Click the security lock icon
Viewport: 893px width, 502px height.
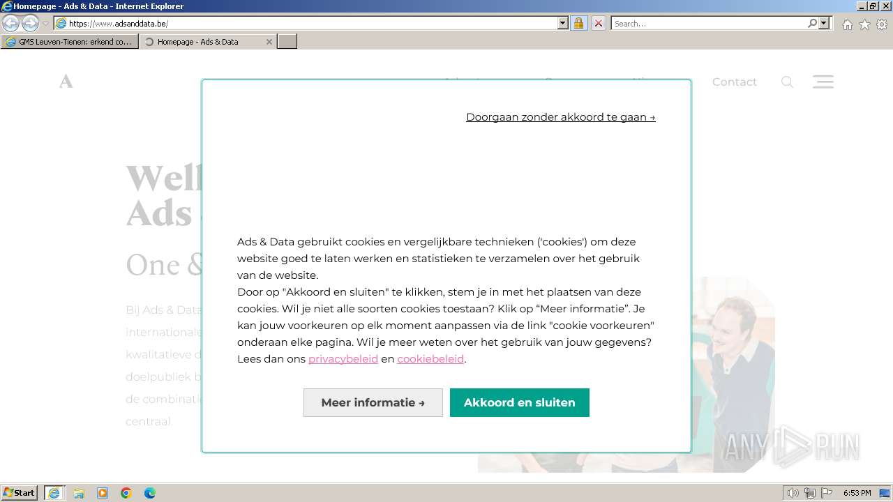click(578, 23)
